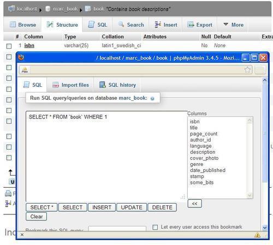Select isbn in the Columns list
Image resolution: width=273 pixels, height=245 pixels.
tap(195, 122)
